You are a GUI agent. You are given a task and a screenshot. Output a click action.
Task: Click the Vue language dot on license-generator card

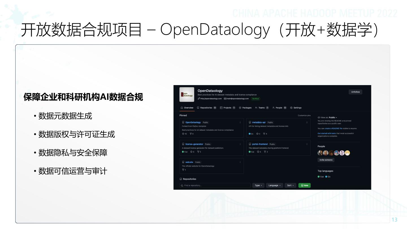[183, 152]
